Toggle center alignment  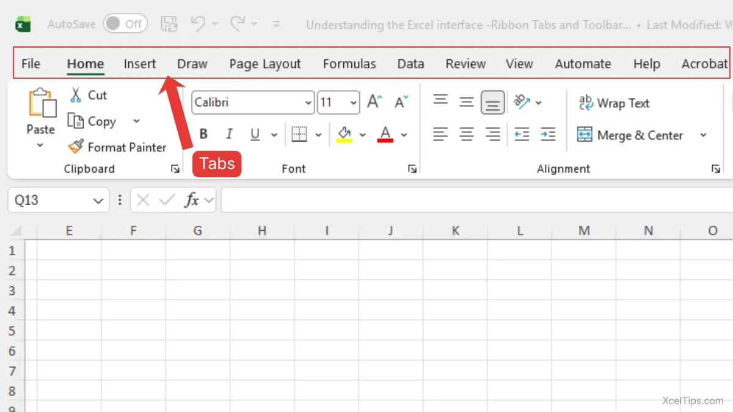coord(467,134)
